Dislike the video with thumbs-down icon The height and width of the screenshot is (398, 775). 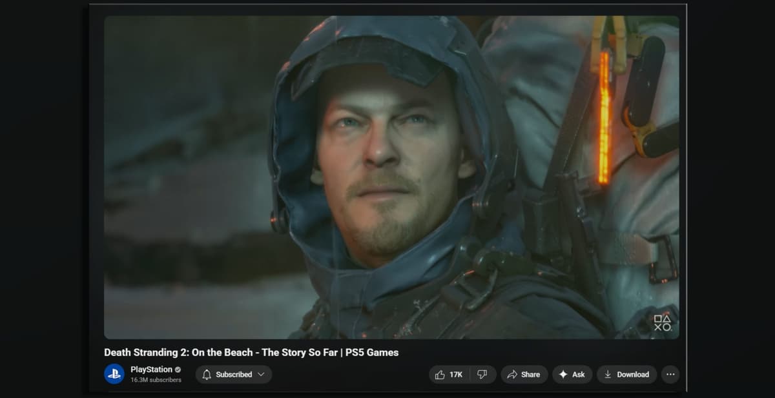click(x=482, y=374)
